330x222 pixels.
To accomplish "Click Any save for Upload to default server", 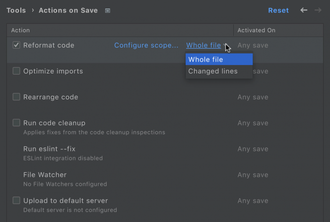I will 253,201.
